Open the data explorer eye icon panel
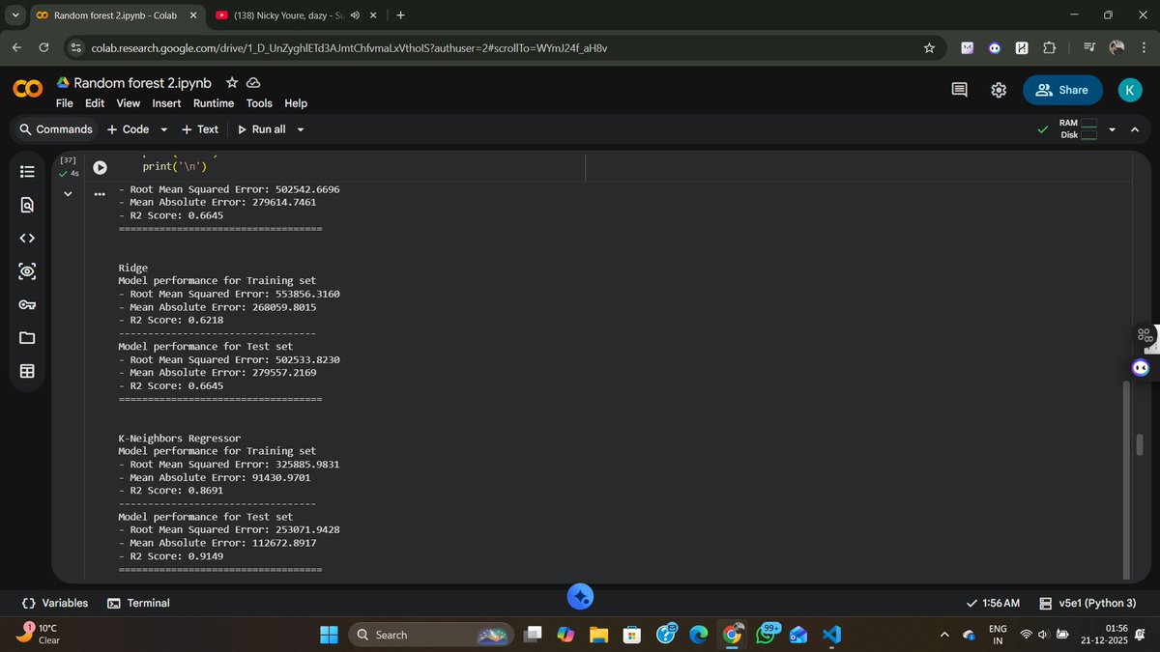 tap(27, 271)
